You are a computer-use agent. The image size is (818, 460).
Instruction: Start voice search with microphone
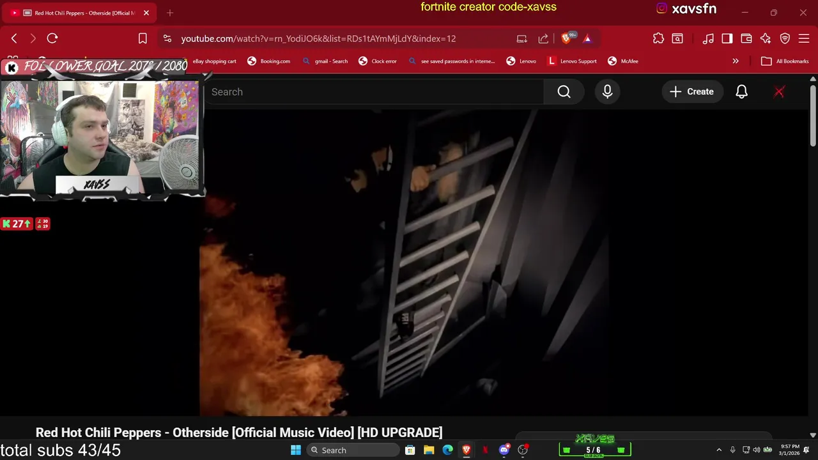tap(607, 92)
